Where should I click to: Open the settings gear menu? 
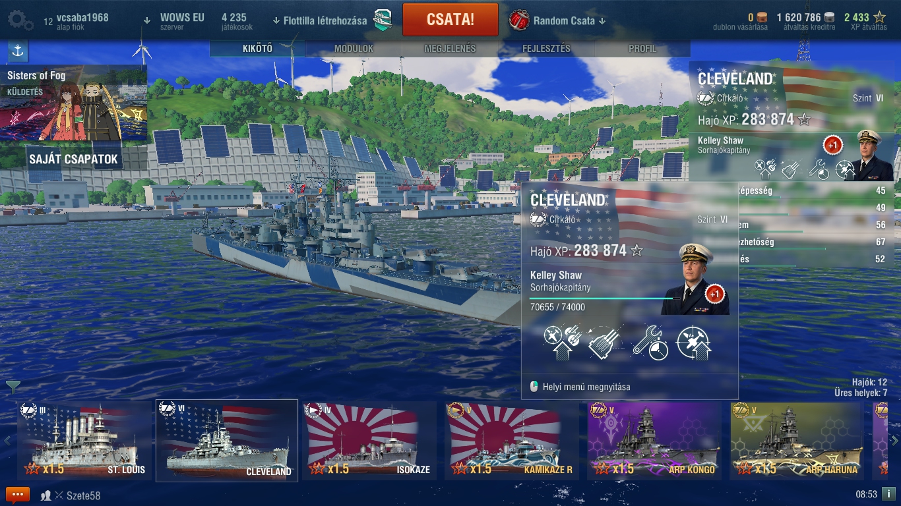click(x=20, y=20)
